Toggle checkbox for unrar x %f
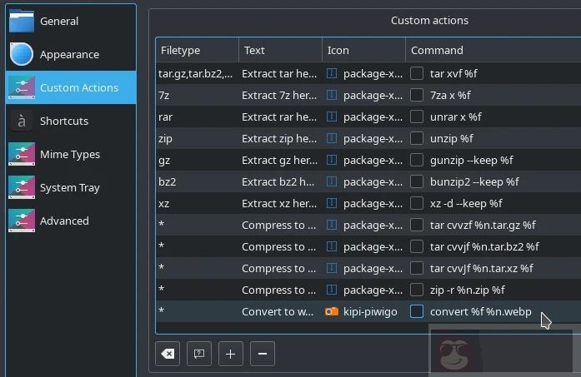 pos(417,117)
